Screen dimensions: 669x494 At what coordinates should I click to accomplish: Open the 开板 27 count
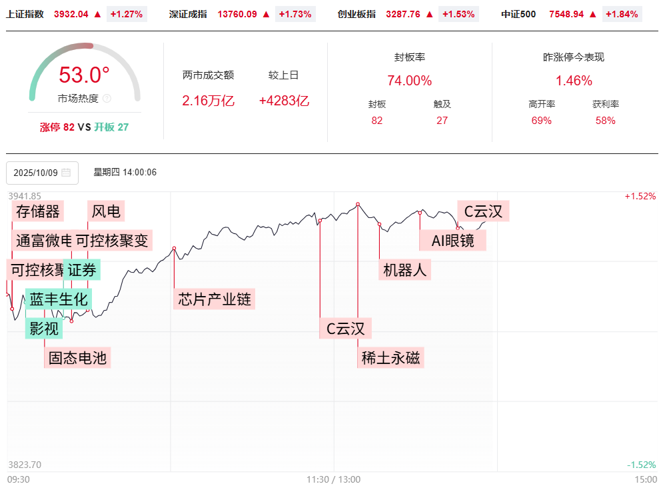coord(111,127)
